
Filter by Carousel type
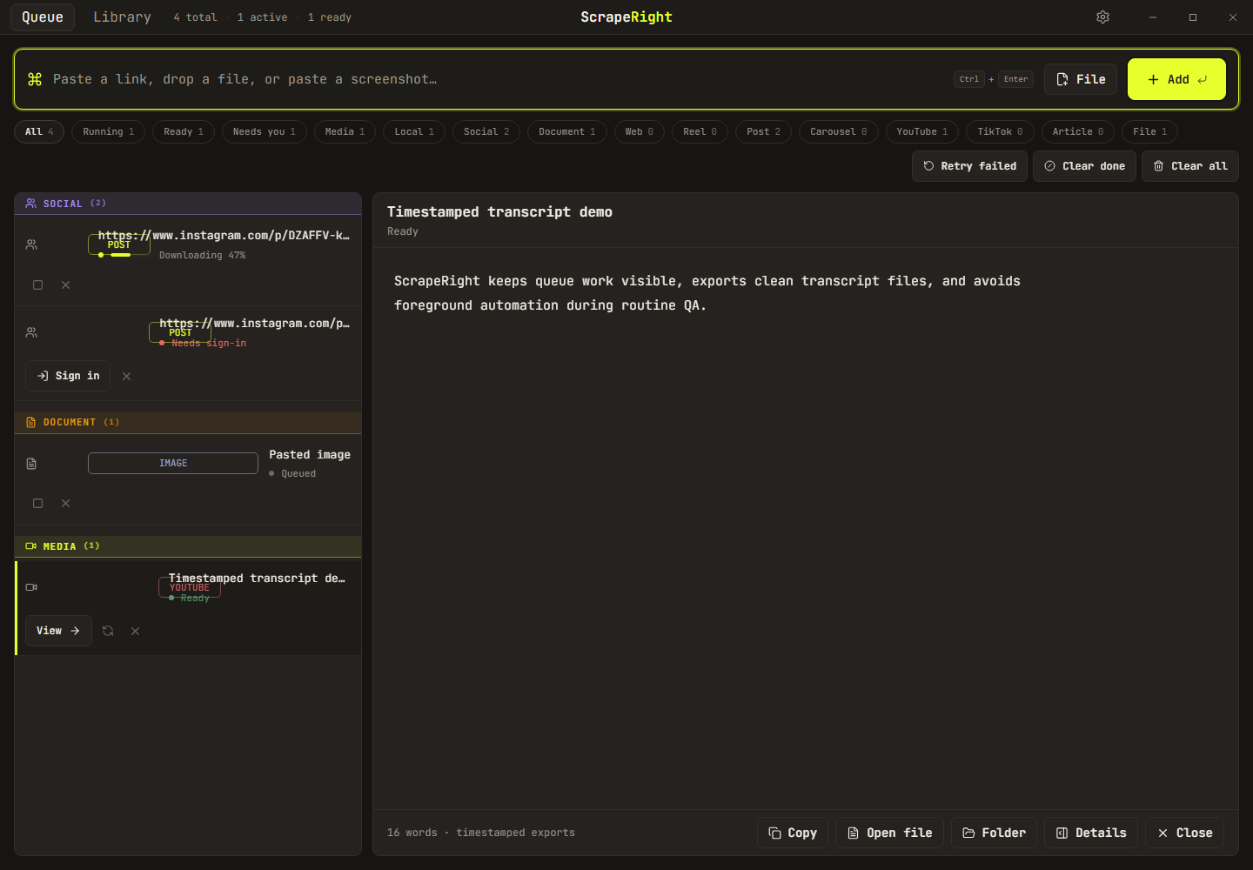(x=839, y=131)
